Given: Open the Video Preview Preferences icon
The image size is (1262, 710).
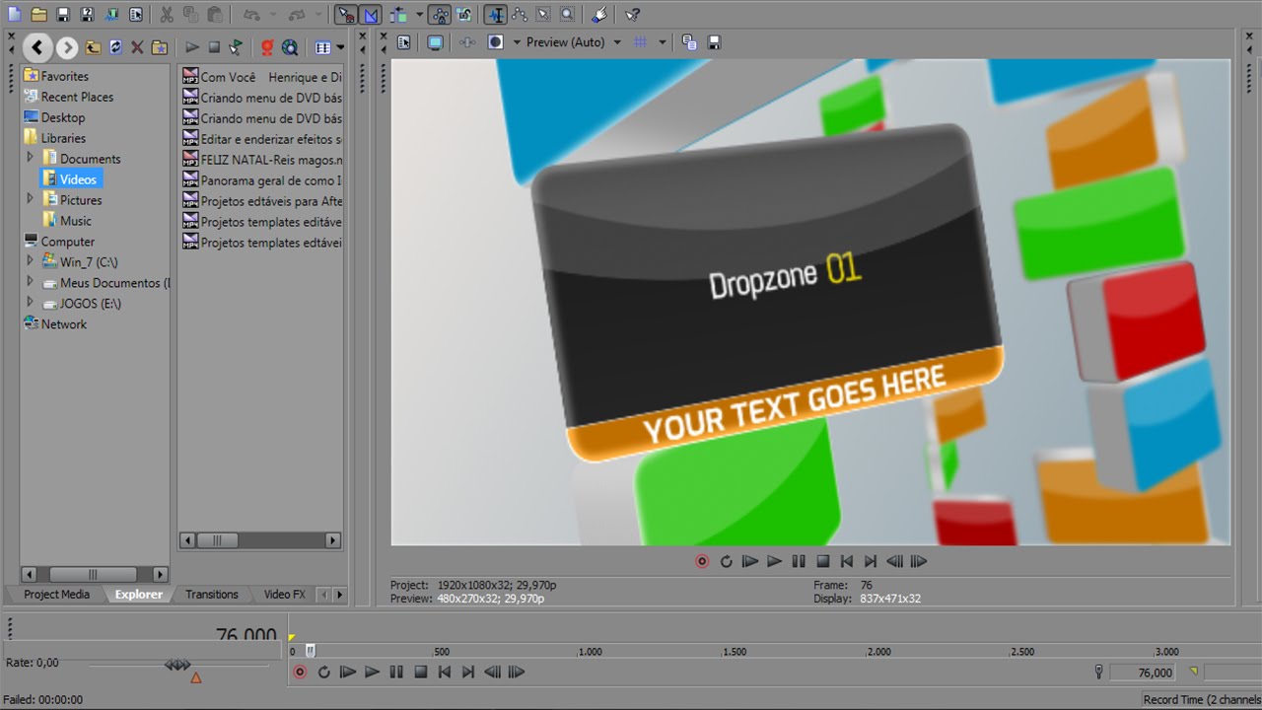Looking at the screenshot, I should point(404,42).
